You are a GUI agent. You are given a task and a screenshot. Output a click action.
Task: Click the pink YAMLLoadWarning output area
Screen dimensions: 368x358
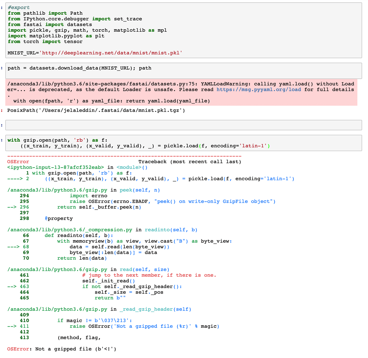click(180, 92)
